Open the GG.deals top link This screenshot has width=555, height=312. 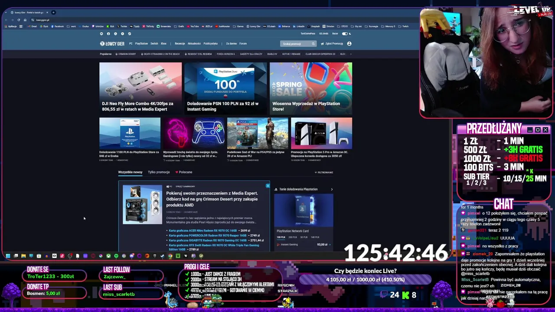coord(323,33)
